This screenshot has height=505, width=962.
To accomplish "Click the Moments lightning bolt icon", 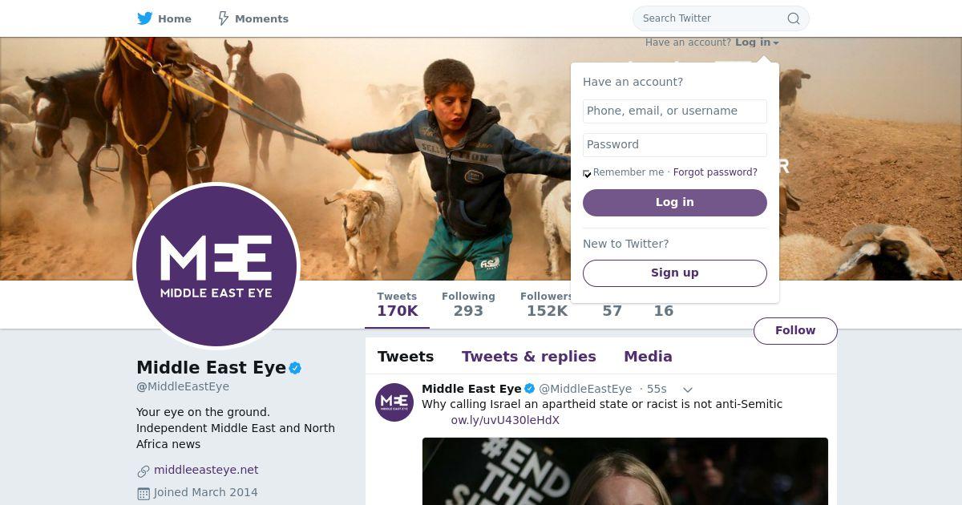I will tap(224, 18).
